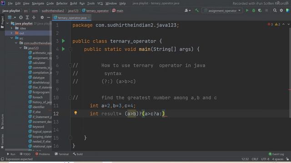This screenshot has height=163, width=291.
Task: Open assignment_operator run configuration dropdown
Action: click(222, 11)
